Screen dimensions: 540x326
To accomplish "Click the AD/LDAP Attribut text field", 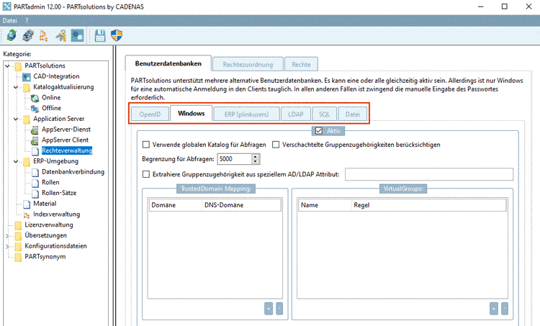I will point(429,174).
